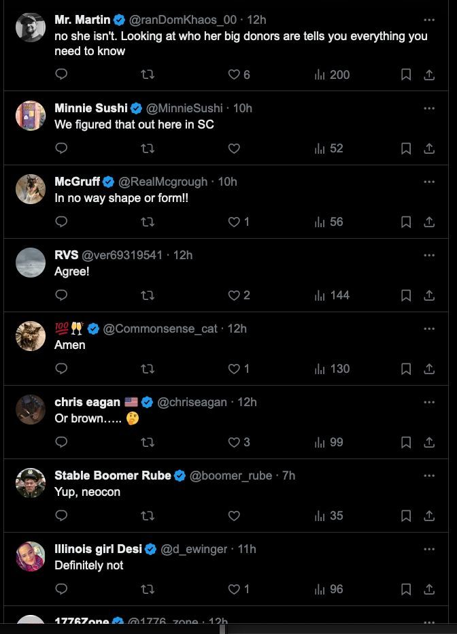Screen dimensions: 457x634
Task: View the Commonsense_cat avatar image
Action: (31, 336)
